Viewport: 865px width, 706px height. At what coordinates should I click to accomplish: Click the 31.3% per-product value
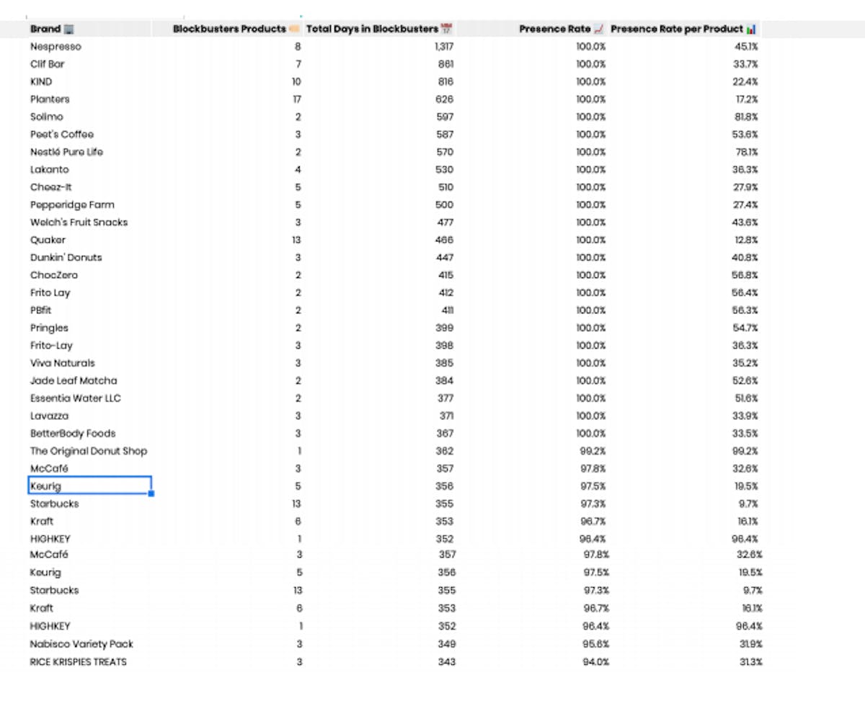tap(750, 662)
